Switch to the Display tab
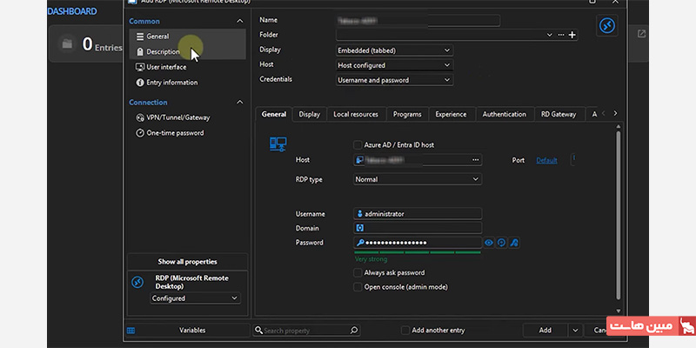 pos(310,114)
